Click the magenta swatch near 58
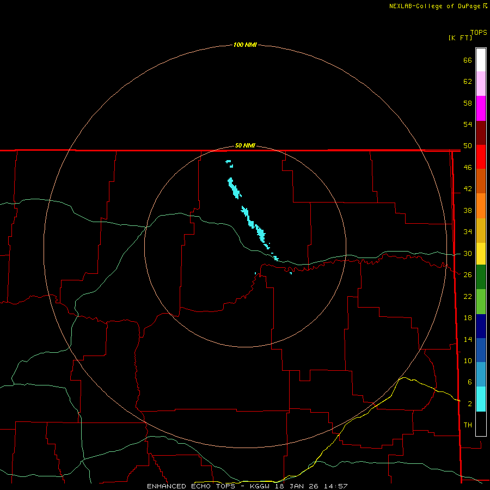 (481, 108)
